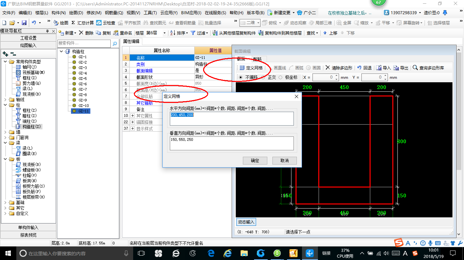The width and height of the screenshot is (464, 260).
Task: Click the collapse-all minus icon in navigation panel
Action: 13,53
